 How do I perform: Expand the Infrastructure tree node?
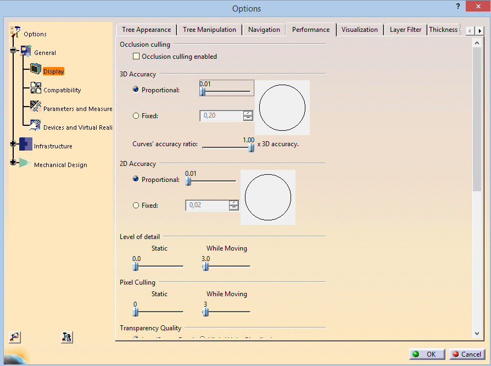pyautogui.click(x=13, y=143)
